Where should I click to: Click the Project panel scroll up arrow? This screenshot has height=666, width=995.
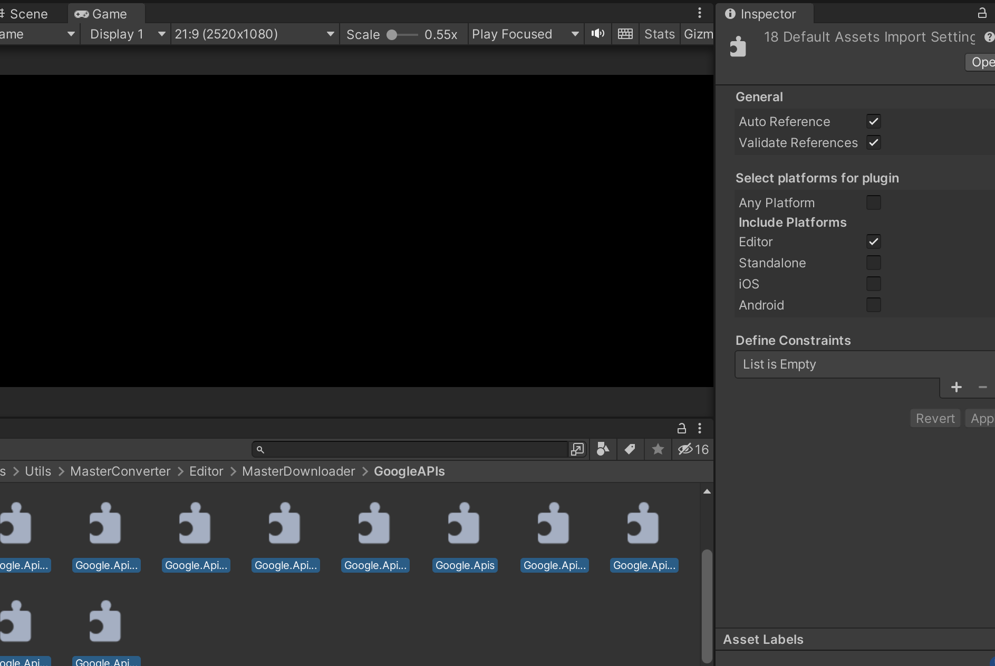click(x=707, y=491)
